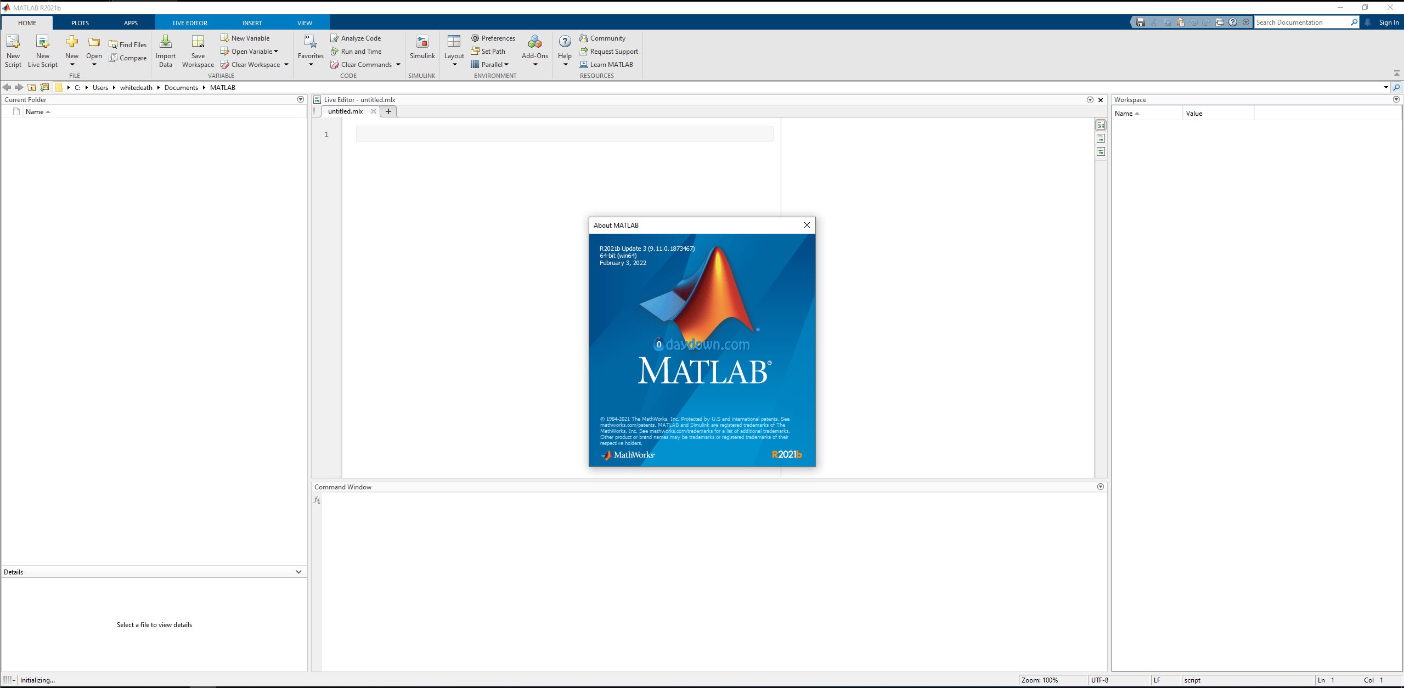This screenshot has width=1404, height=688.
Task: Expand the Clear Workspace dropdown arrow
Action: tap(286, 64)
